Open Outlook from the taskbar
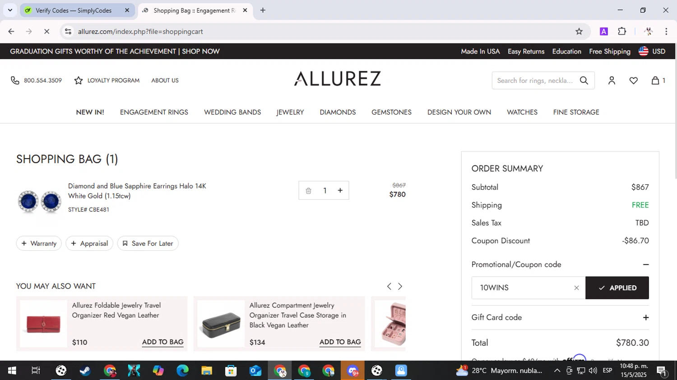Viewport: 677px width, 380px height. click(255, 371)
